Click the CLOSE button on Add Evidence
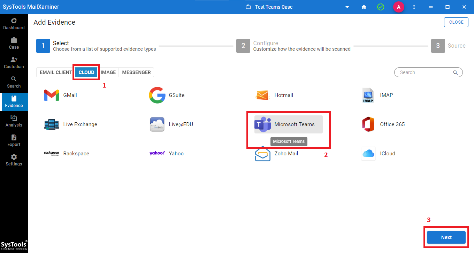Screen dimensions: 474x253 pyautogui.click(x=456, y=22)
